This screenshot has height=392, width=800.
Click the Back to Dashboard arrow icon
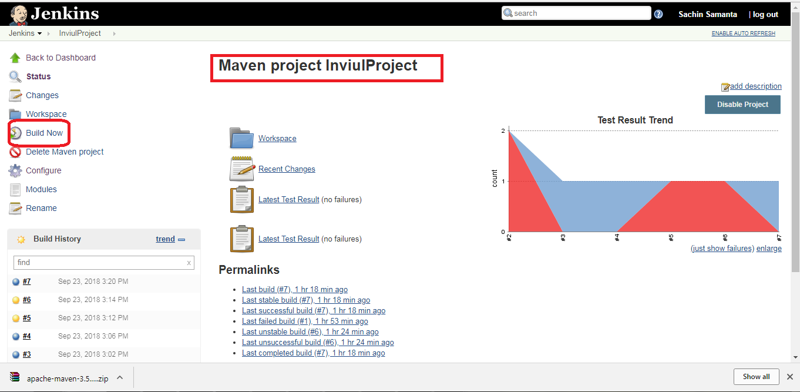(15, 58)
